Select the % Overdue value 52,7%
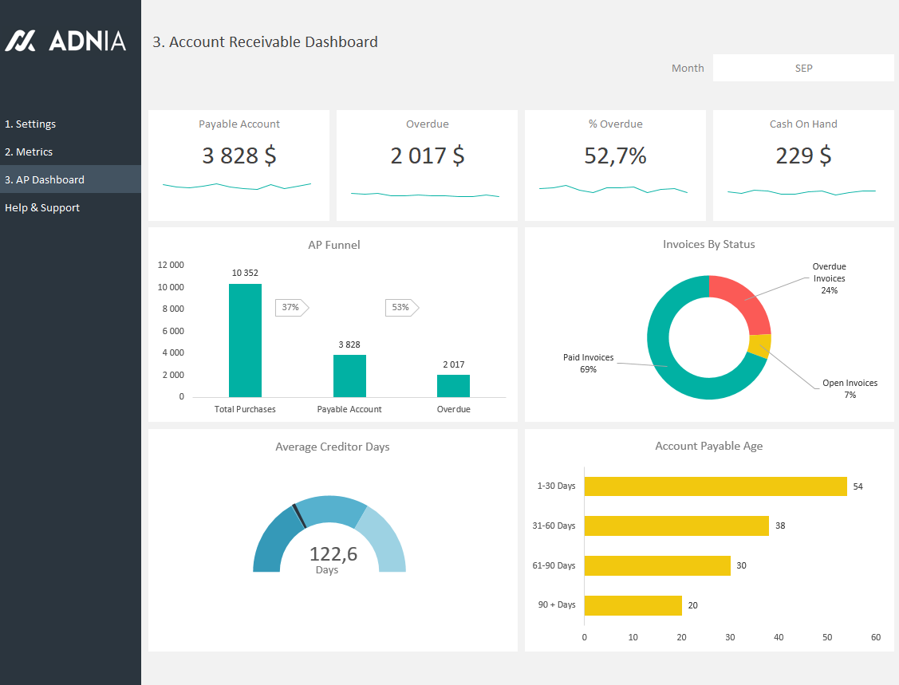The height and width of the screenshot is (685, 899). click(615, 156)
